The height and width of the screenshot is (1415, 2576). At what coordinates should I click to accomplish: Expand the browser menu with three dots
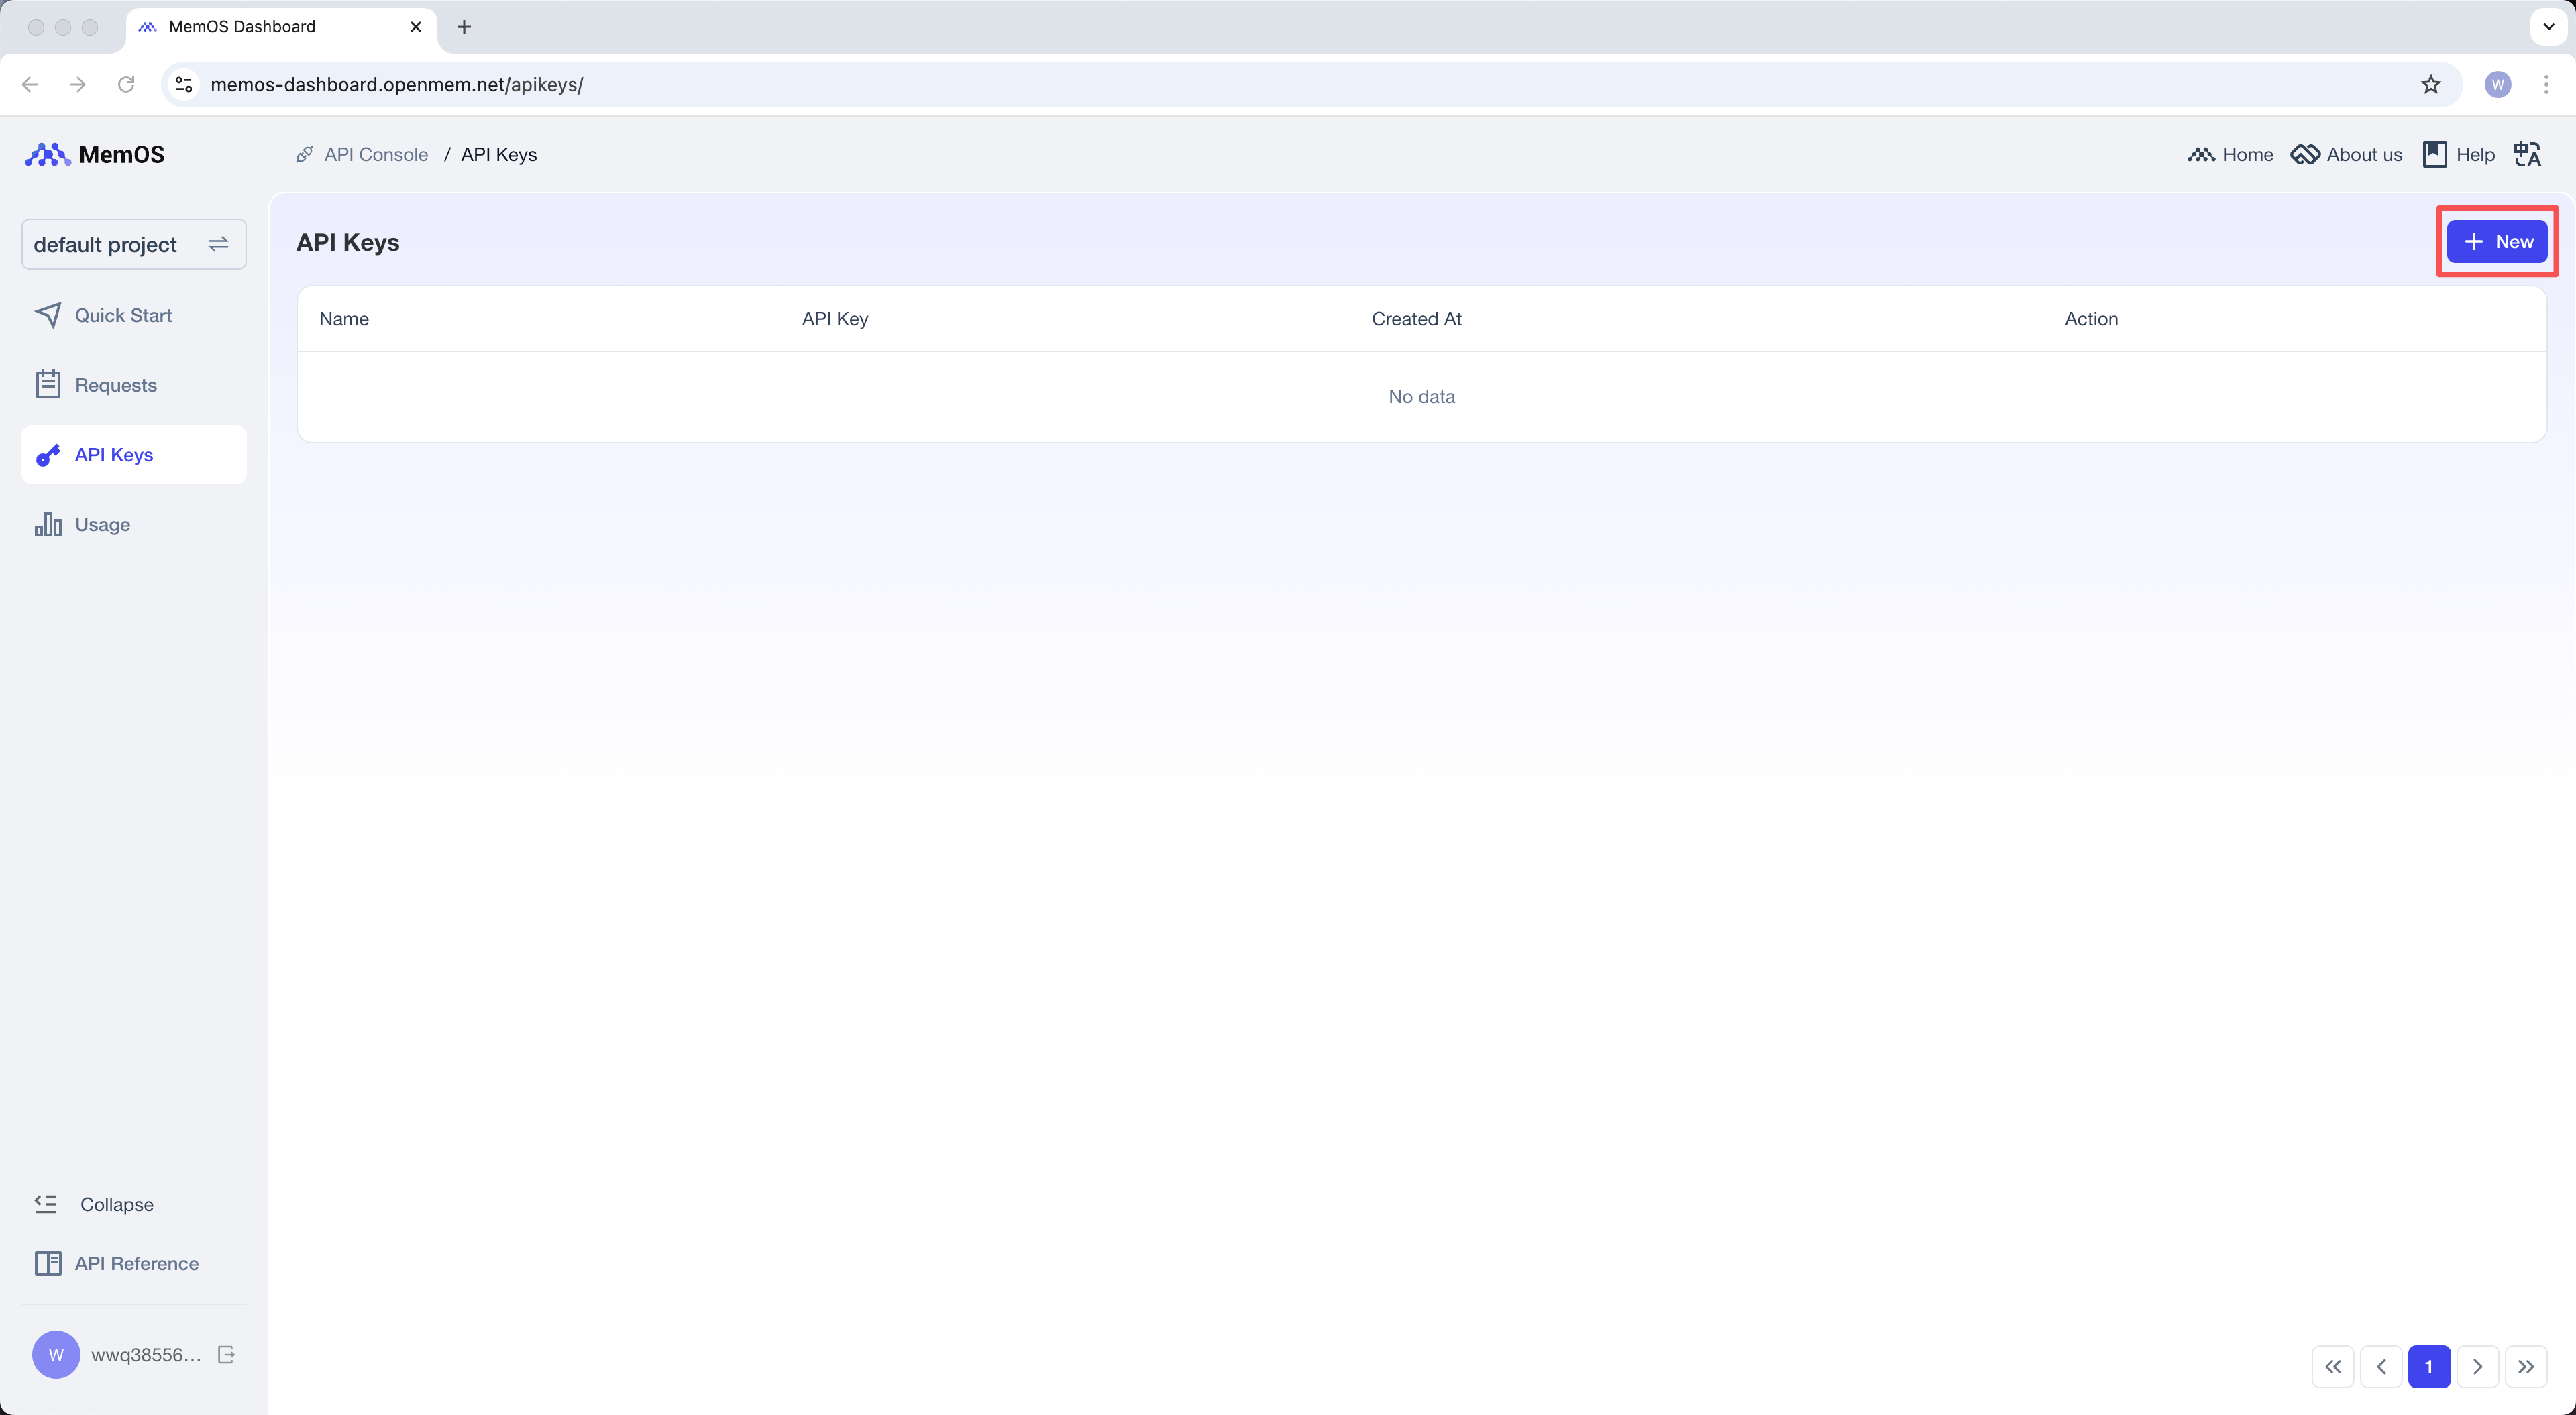point(2547,84)
